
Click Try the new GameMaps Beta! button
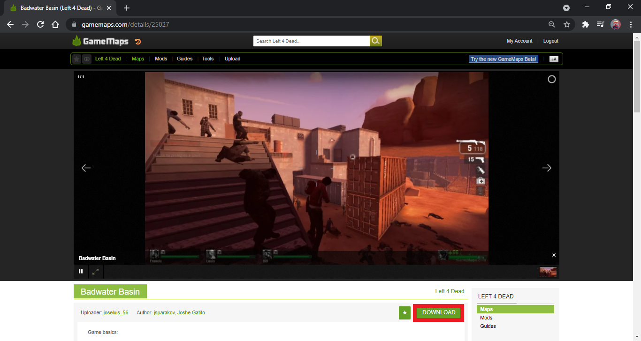[x=504, y=59]
